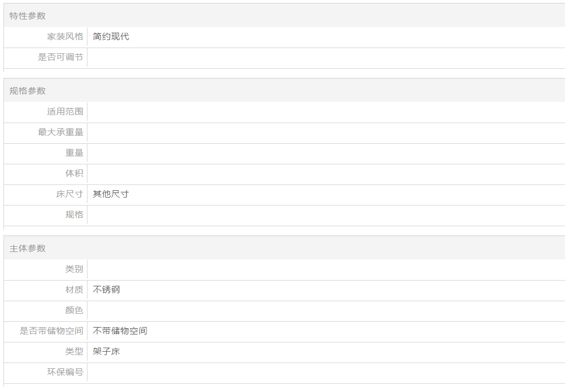The width and height of the screenshot is (569, 390).
Task: Click the 特性参数 section header
Action: coord(27,15)
